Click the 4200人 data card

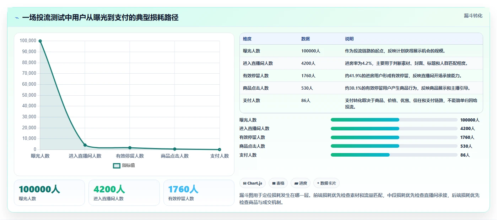point(124,193)
